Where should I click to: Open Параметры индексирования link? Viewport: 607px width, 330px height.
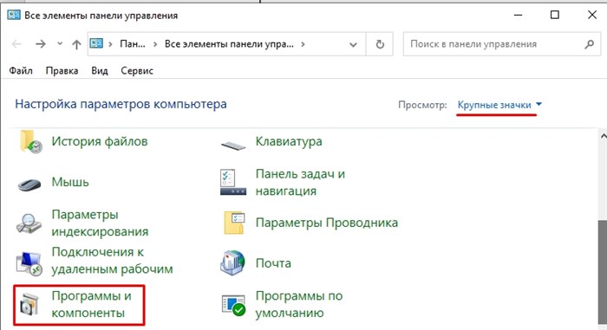tap(100, 223)
